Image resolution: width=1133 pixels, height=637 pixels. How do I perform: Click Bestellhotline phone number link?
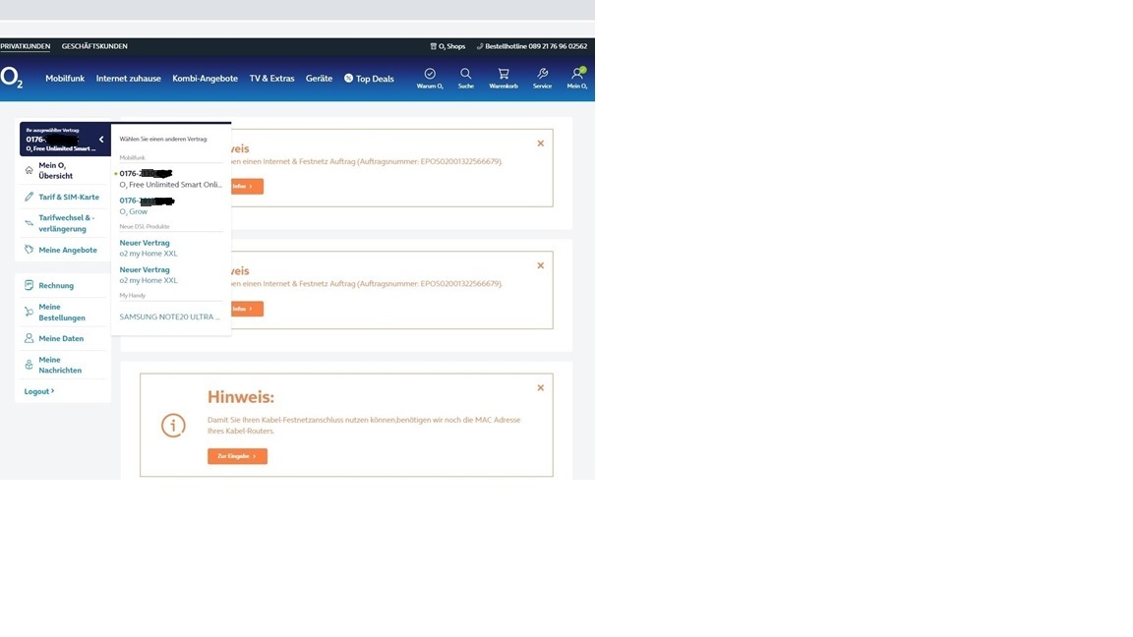pyautogui.click(x=532, y=46)
